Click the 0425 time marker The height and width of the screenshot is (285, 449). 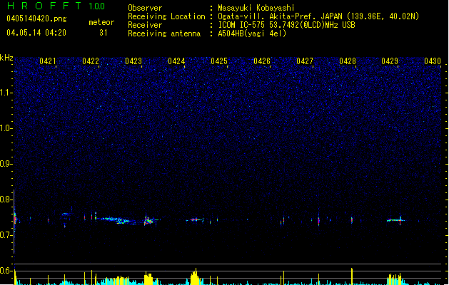click(219, 61)
